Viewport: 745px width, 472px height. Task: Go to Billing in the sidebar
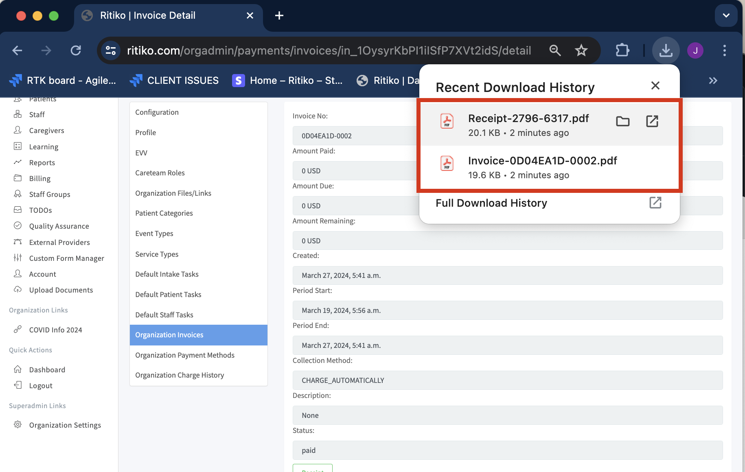[x=40, y=179]
